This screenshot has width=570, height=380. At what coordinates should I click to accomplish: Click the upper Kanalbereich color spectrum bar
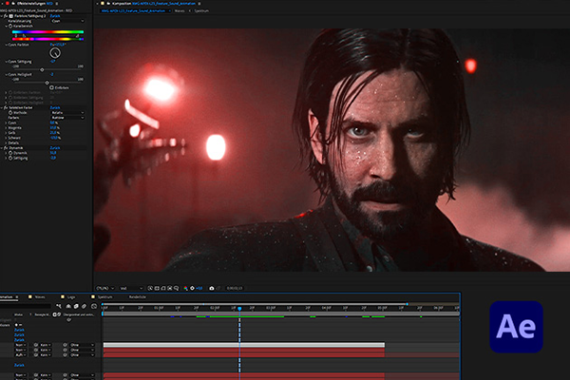point(48,32)
